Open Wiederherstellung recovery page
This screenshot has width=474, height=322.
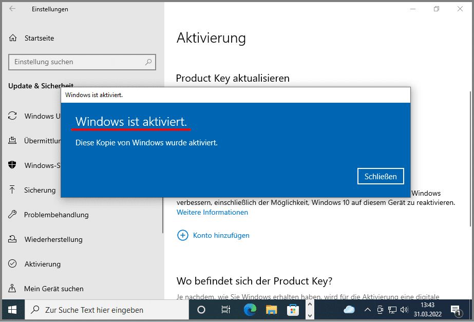53,239
